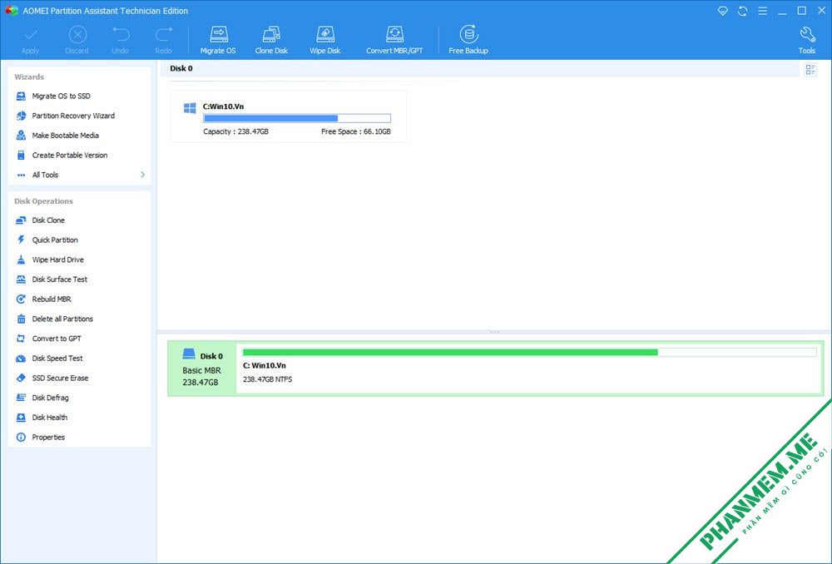The width and height of the screenshot is (832, 564).
Task: Select the Disk 0 Basic MBR block
Action: pyautogui.click(x=202, y=369)
